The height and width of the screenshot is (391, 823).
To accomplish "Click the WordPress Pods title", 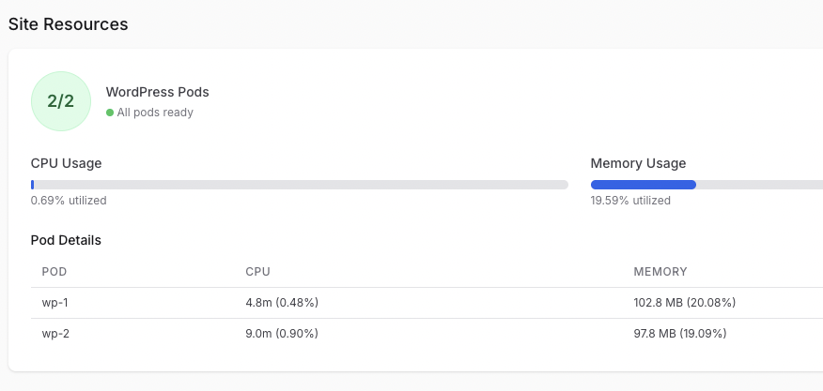I will click(158, 92).
